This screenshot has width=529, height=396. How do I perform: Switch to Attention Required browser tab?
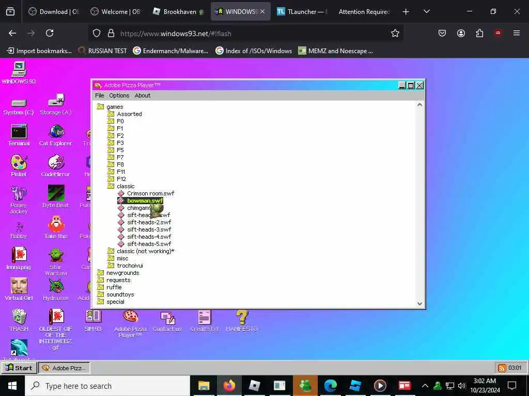(x=363, y=11)
